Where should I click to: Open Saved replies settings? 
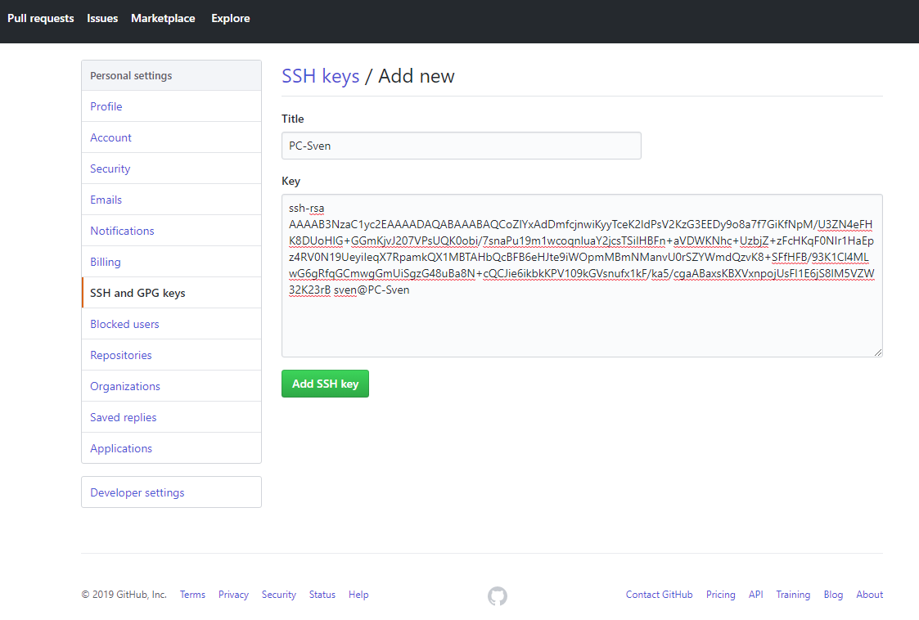click(x=171, y=416)
